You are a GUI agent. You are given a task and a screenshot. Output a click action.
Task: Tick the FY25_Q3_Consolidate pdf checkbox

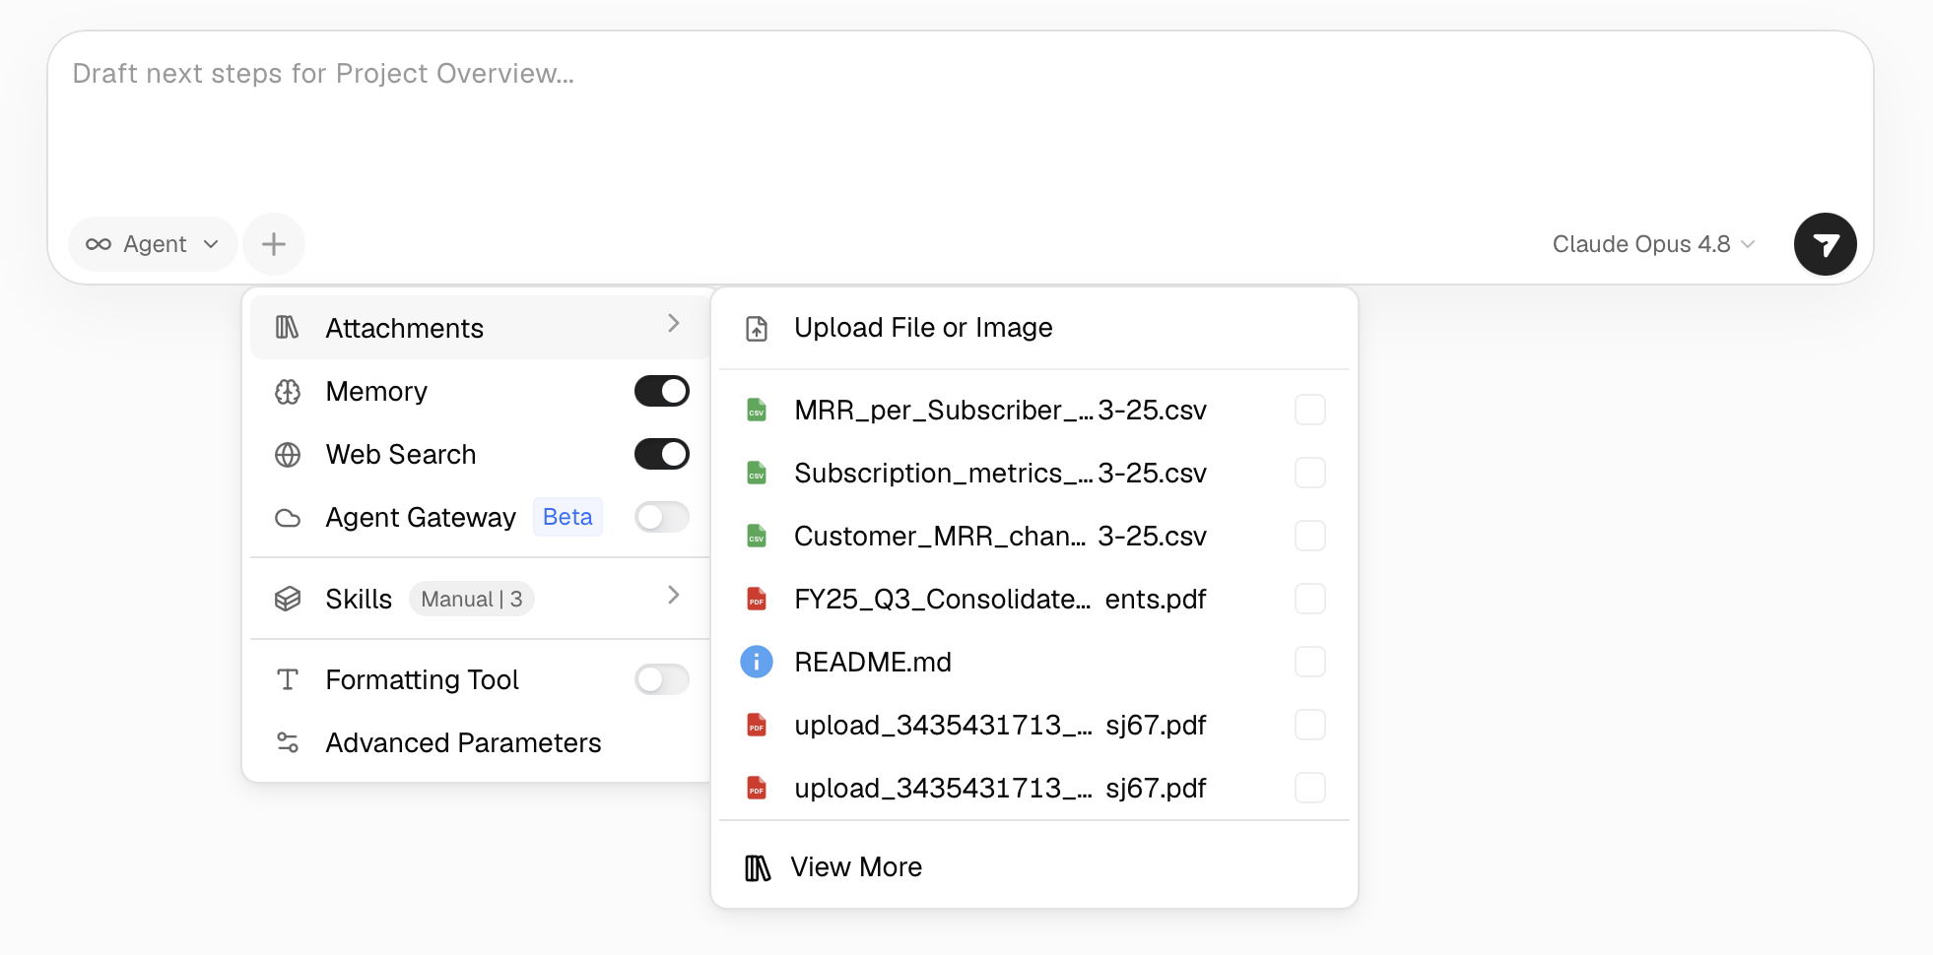coord(1310,599)
